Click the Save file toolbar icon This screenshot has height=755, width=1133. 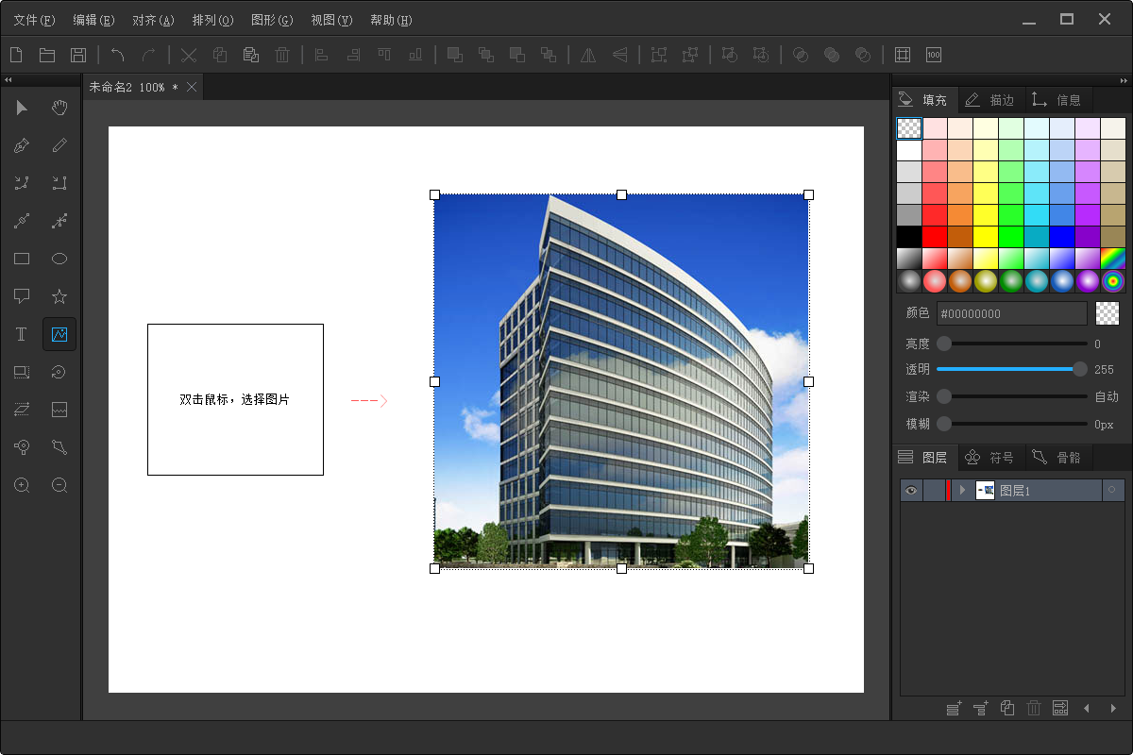[x=78, y=55]
